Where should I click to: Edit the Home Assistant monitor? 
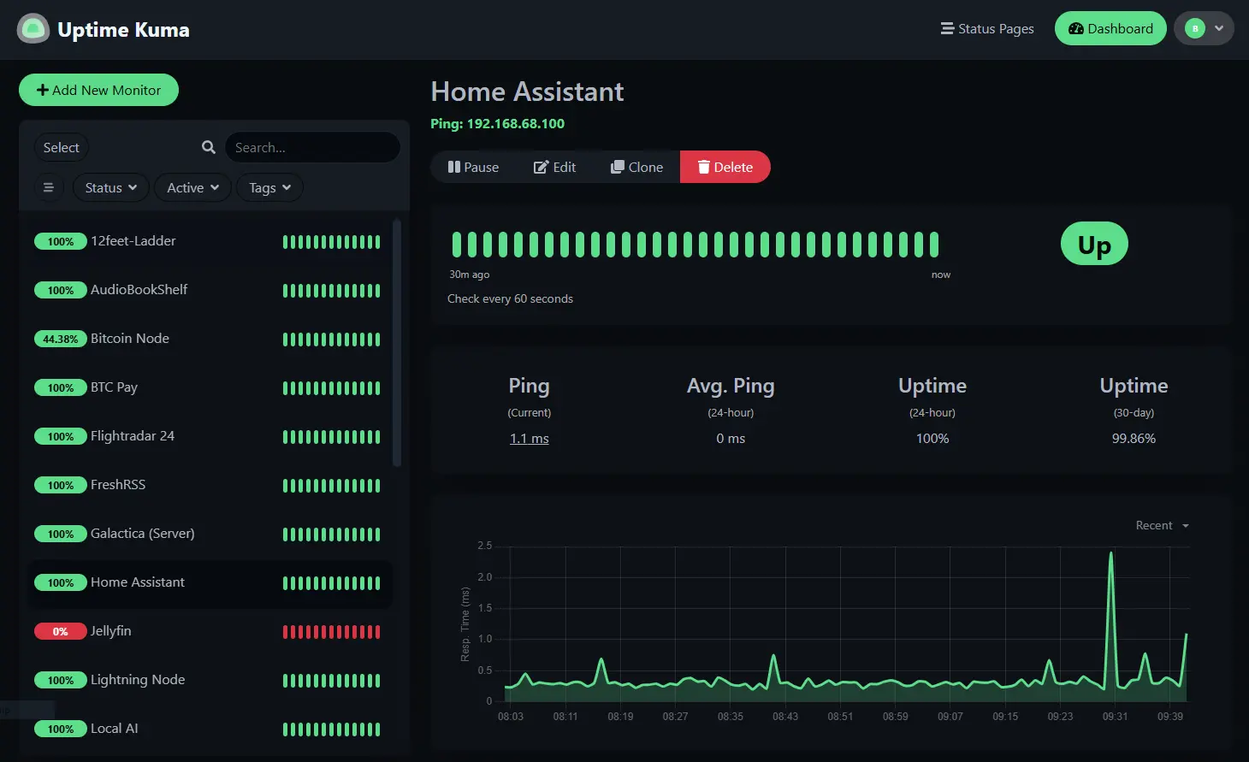click(x=554, y=167)
